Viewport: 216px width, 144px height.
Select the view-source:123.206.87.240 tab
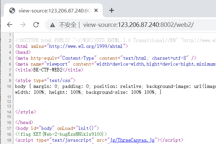tap(54, 10)
